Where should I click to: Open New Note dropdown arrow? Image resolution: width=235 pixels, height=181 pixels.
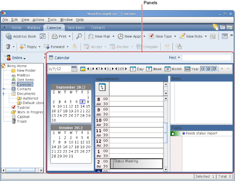click(206, 36)
